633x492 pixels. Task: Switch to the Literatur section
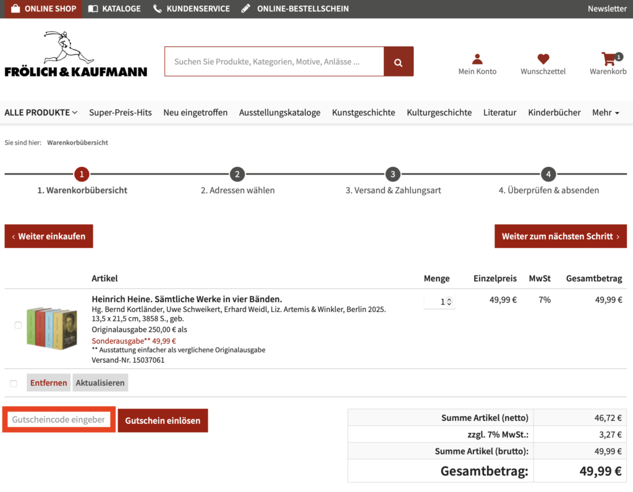click(499, 112)
